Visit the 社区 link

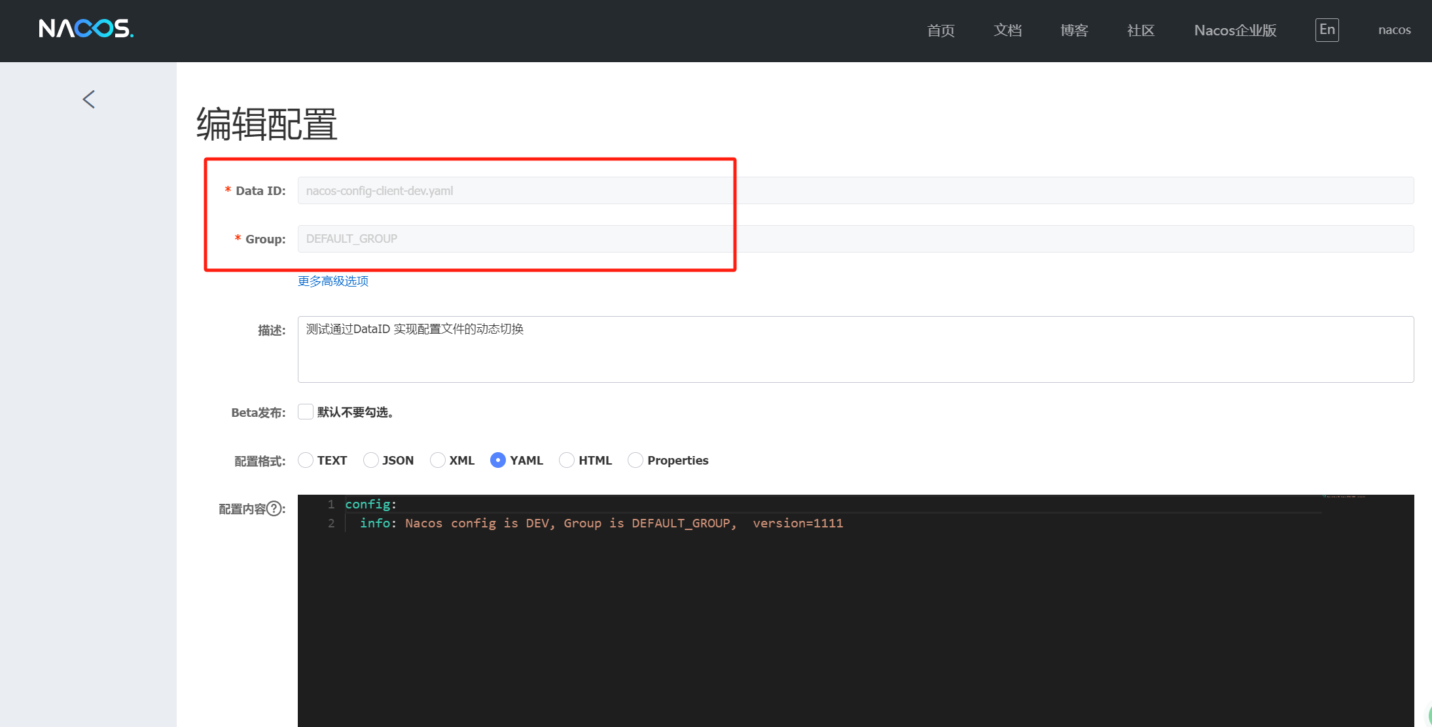click(x=1140, y=30)
